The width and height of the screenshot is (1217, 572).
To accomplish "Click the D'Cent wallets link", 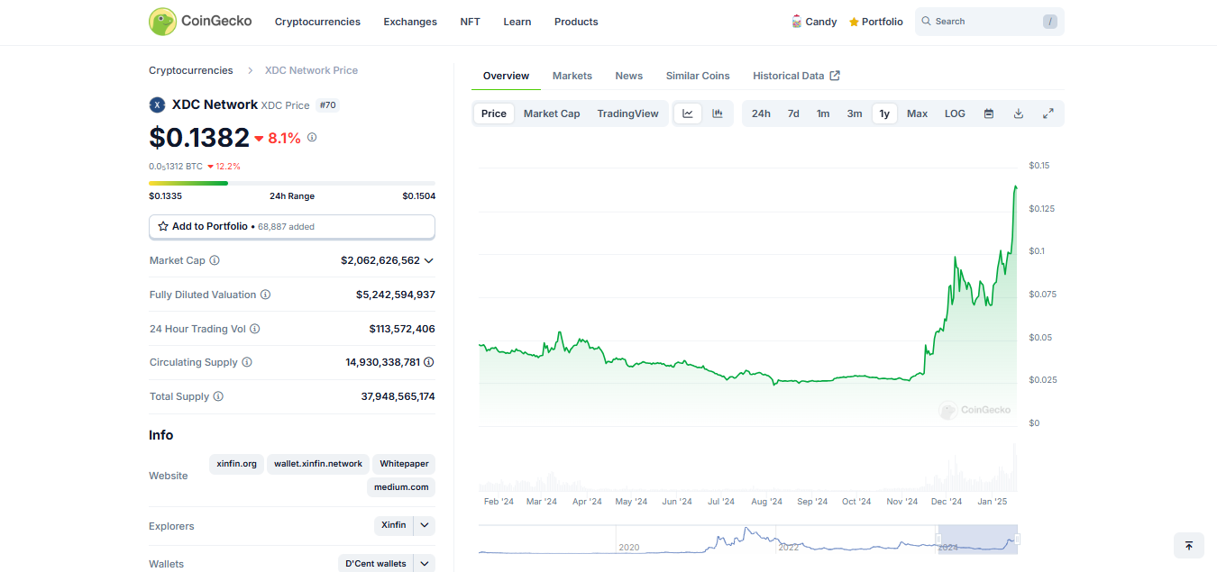I will click(x=376, y=564).
